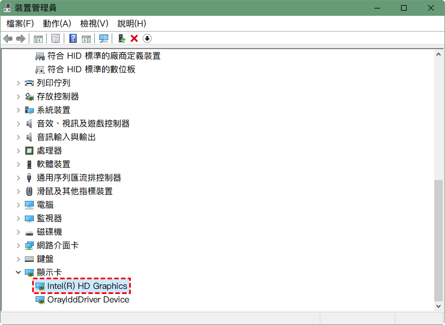Expand the 存放控制器 node

coord(19,96)
